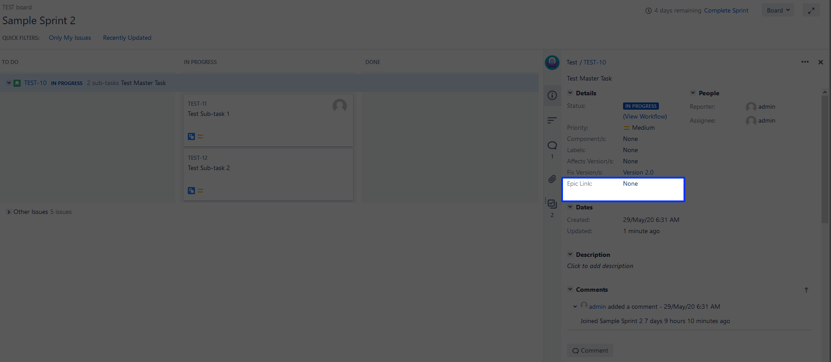Open the Board dropdown menu
The height and width of the screenshot is (362, 831).
click(778, 10)
